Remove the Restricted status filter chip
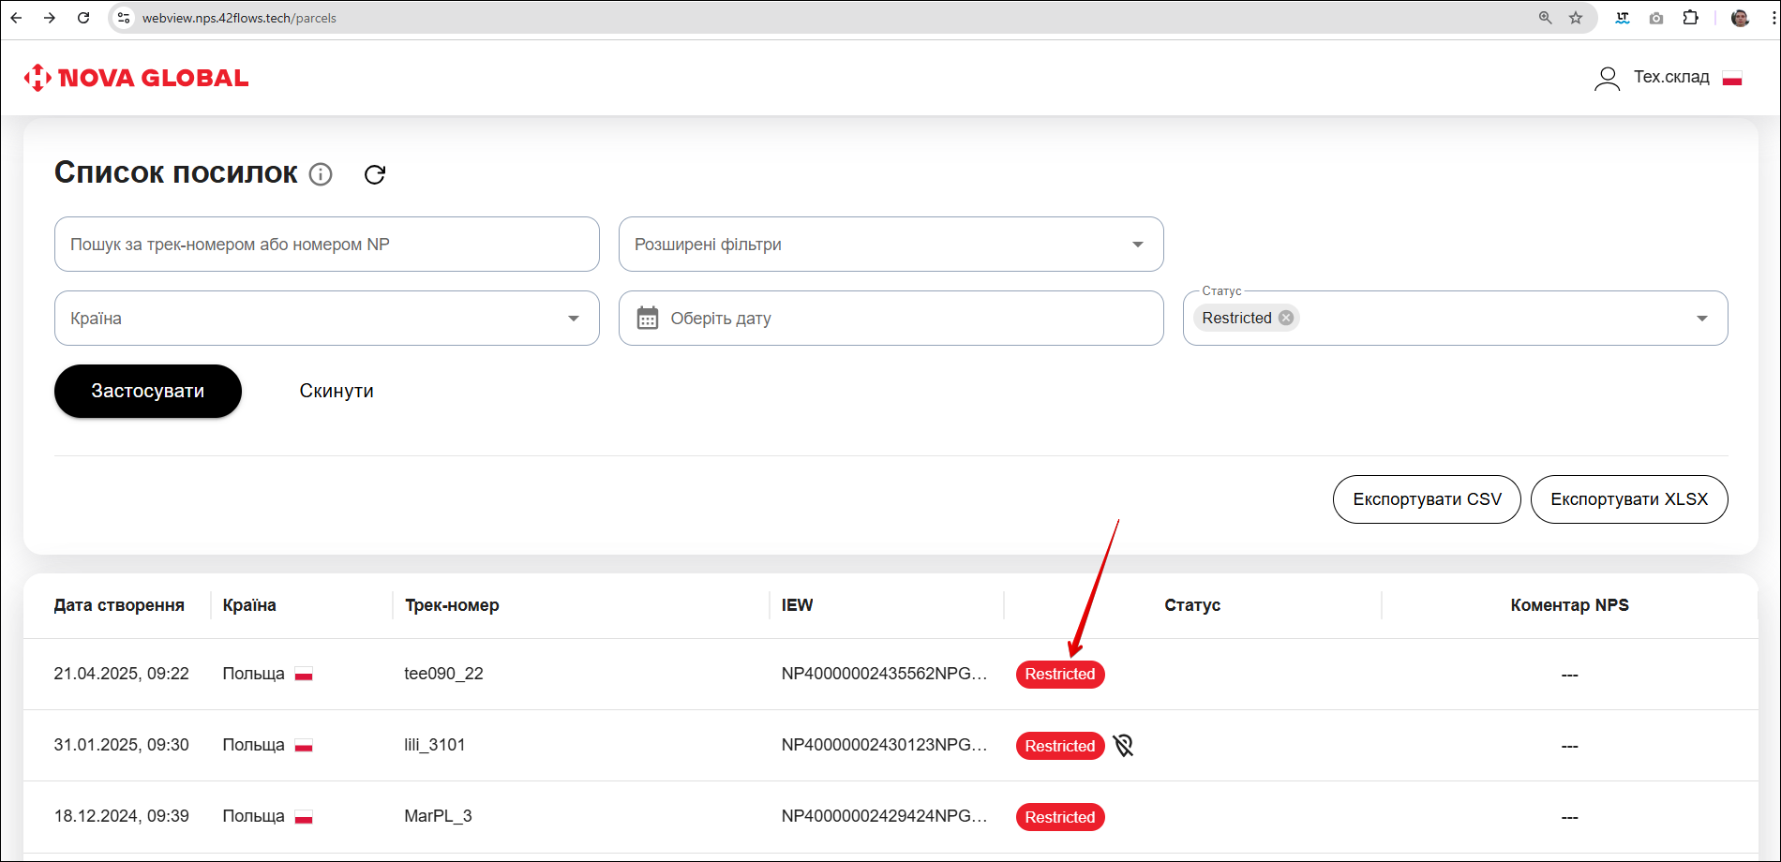The height and width of the screenshot is (862, 1781). click(x=1286, y=318)
